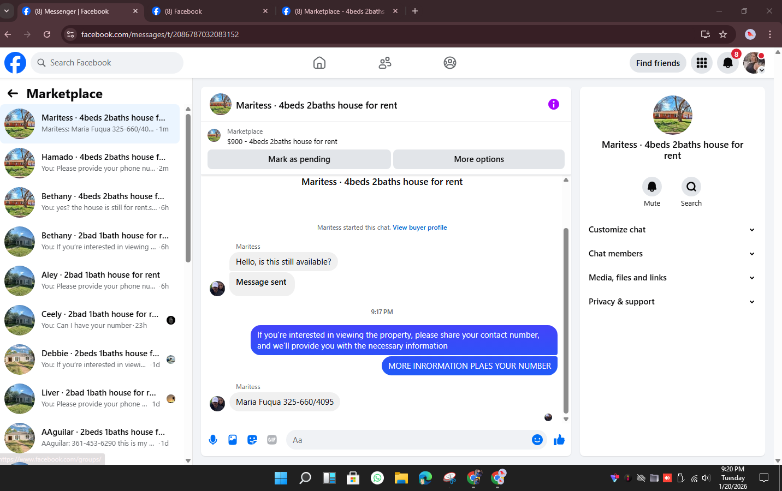Open Debbie 2beds 1baths conversation

[90, 359]
